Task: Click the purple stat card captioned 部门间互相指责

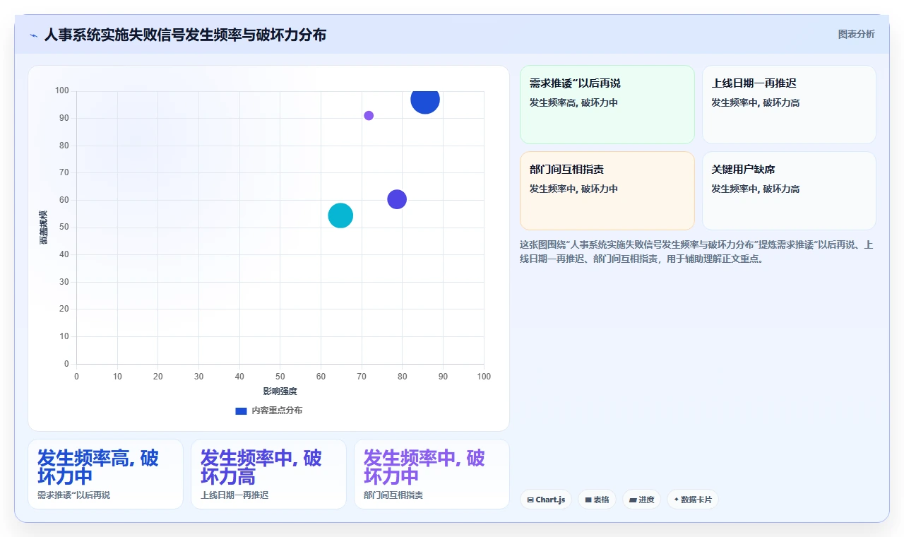Action: pos(432,474)
